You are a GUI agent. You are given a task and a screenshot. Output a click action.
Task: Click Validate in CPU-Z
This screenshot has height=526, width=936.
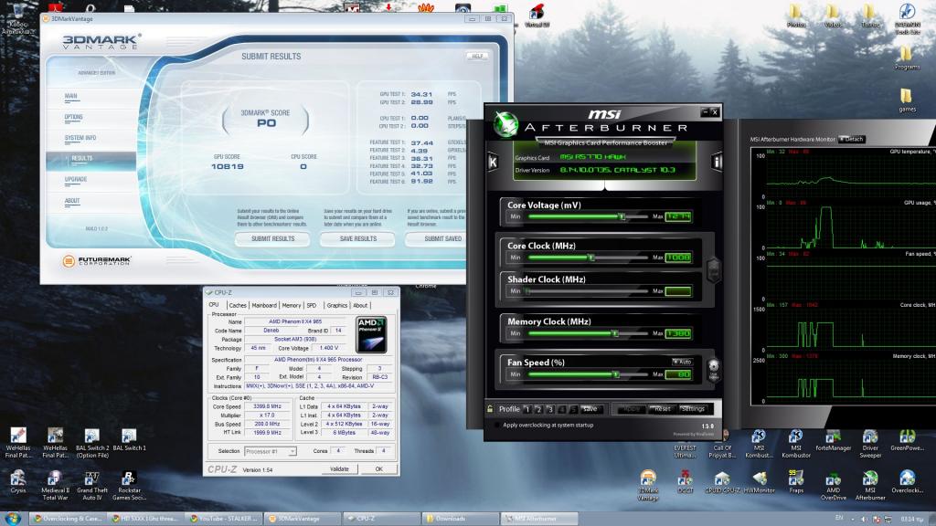pyautogui.click(x=339, y=469)
